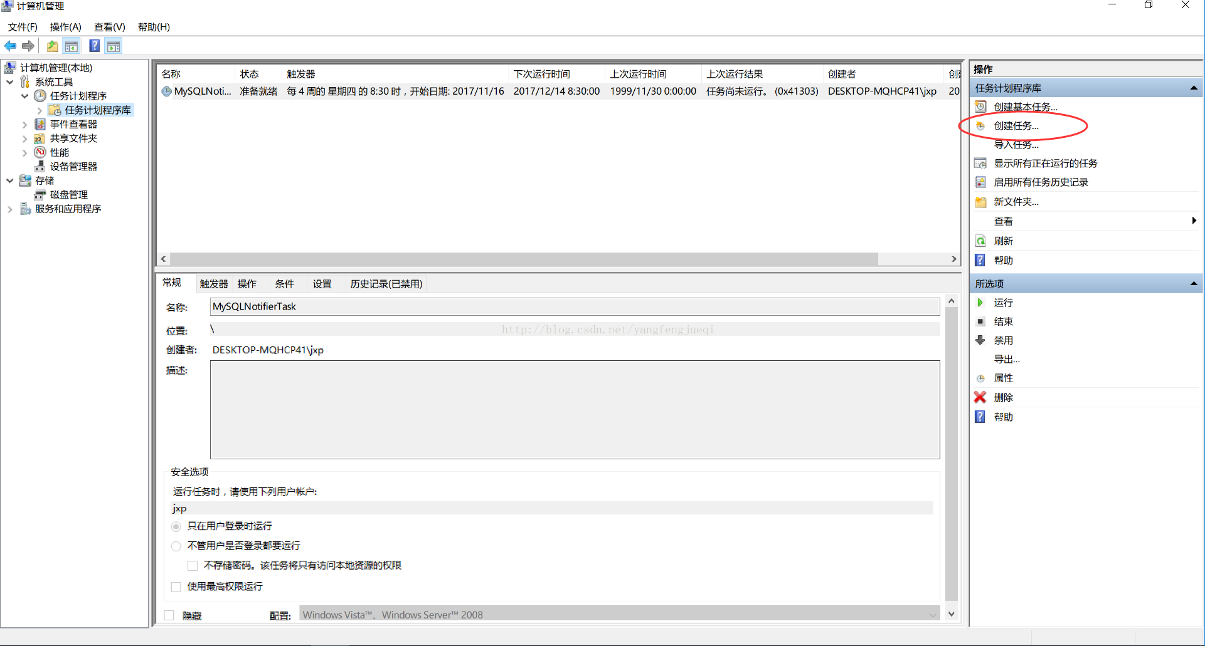This screenshot has width=1205, height=646.
Task: Collapse the 系统工具 tree node
Action: [10, 82]
